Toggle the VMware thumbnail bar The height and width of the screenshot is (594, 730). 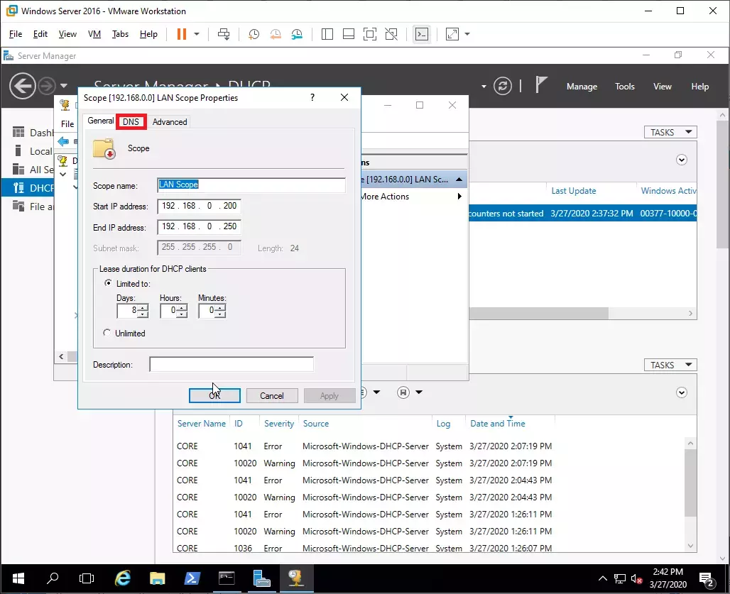348,34
